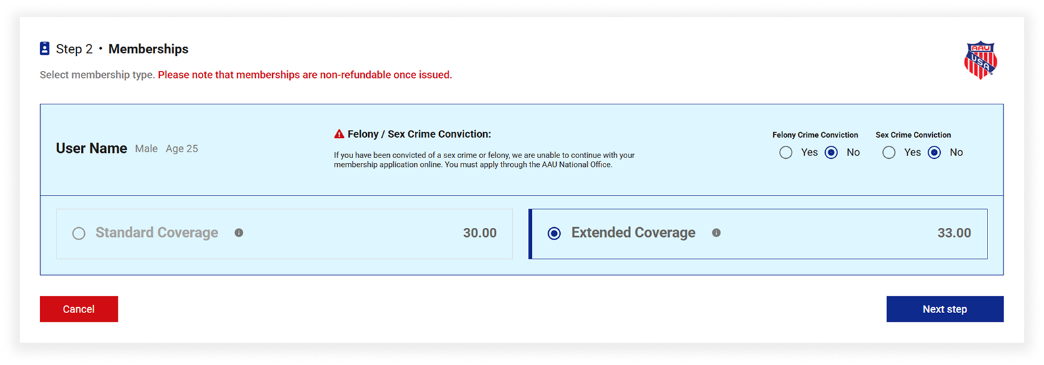Choose the Extended Coverage radio button
The width and height of the screenshot is (1044, 365).
pos(554,234)
